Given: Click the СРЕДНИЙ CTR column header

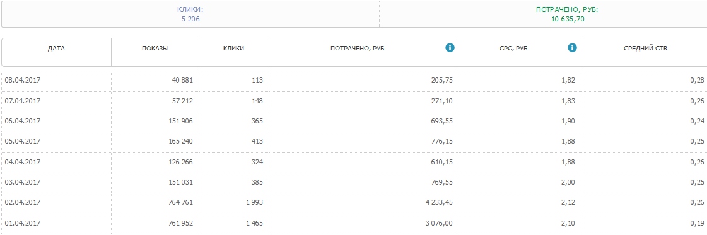Looking at the screenshot, I should coord(645,48).
